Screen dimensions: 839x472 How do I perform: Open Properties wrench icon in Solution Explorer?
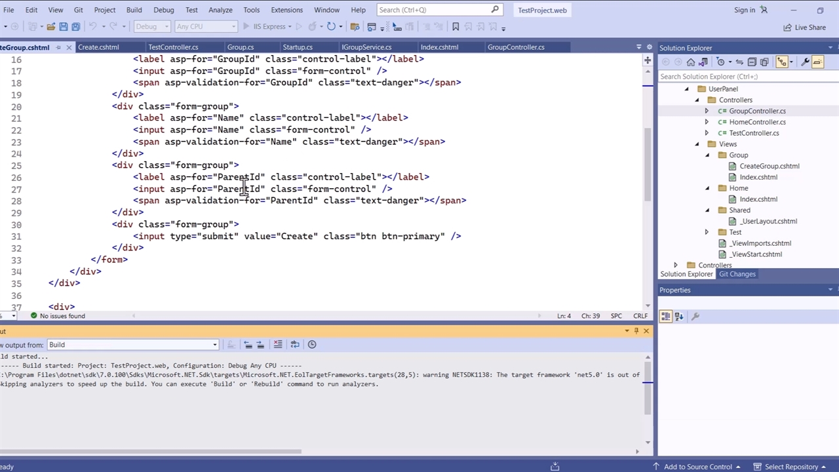(806, 62)
